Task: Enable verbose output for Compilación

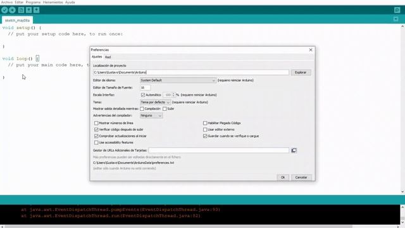Action: tap(142, 109)
